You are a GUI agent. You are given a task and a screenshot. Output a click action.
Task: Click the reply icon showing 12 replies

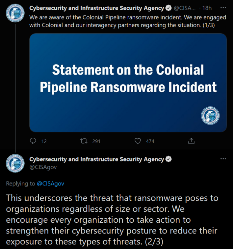coord(33,141)
